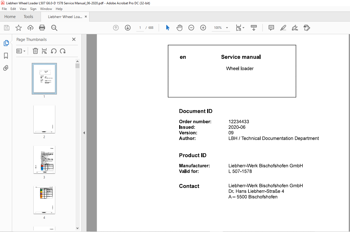Select page 3 thumbnail
The width and height of the screenshot is (350, 232).
point(44,159)
